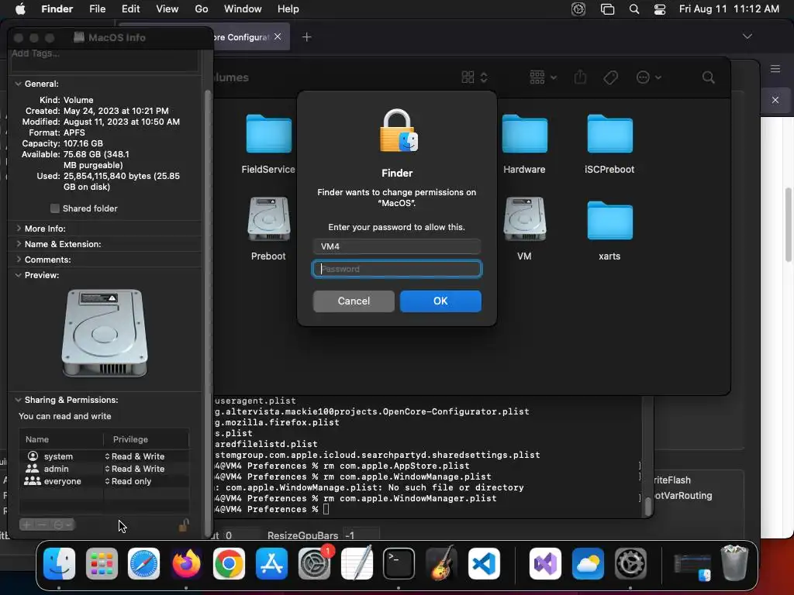Open the xarts folder
This screenshot has height=595, width=794.
(609, 221)
